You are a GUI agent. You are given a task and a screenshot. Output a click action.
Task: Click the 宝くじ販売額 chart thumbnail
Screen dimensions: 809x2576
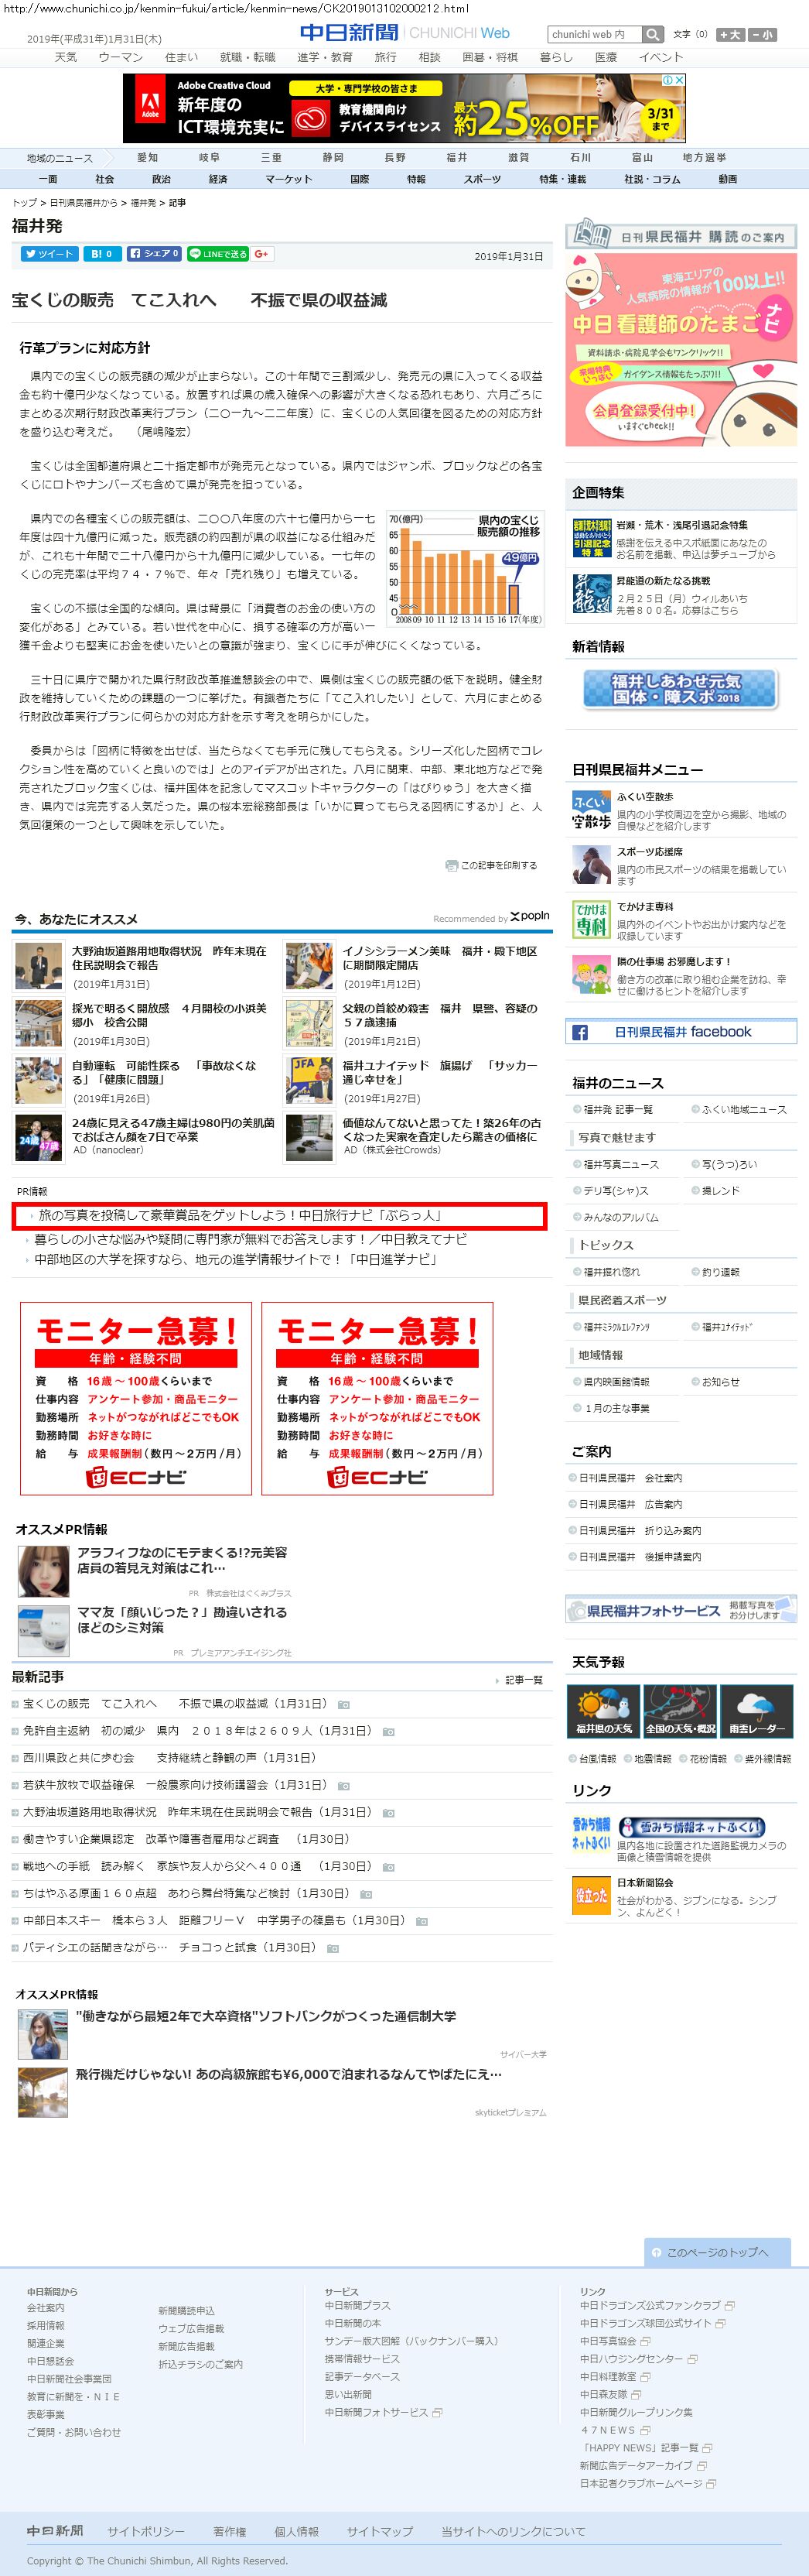click(x=464, y=570)
